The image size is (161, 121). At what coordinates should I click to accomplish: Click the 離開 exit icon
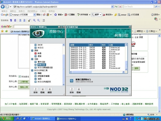50,89
